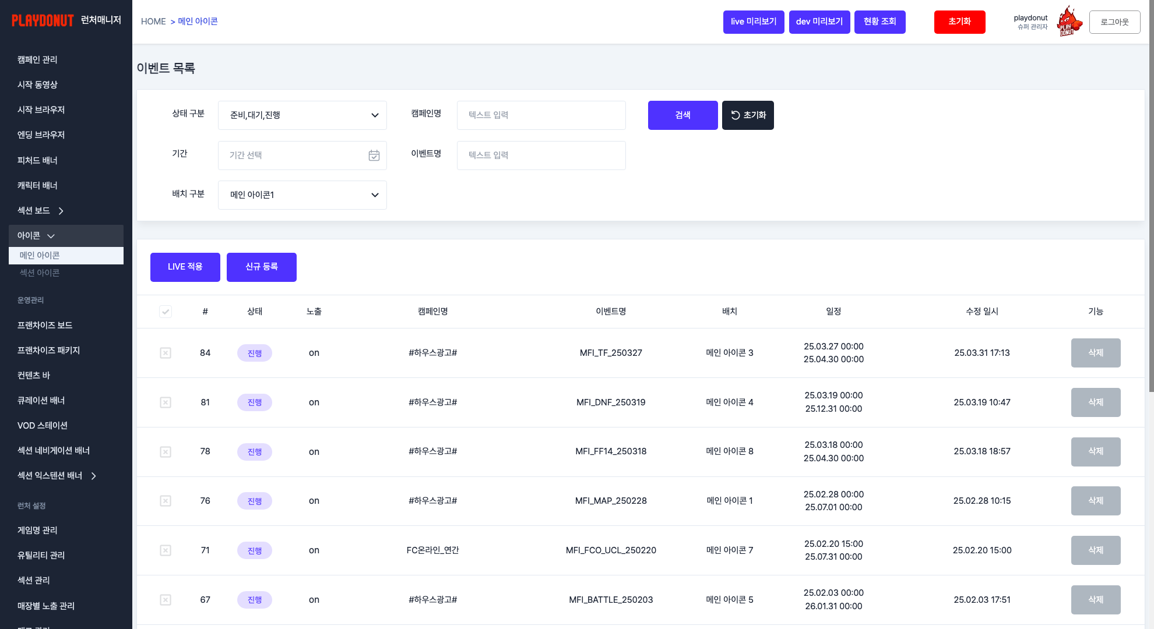Check the checkbox next to MFI_DNF_250319

pos(166,402)
